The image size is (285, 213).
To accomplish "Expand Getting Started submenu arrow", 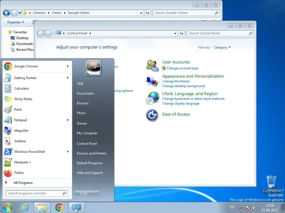I will pyautogui.click(x=68, y=78).
